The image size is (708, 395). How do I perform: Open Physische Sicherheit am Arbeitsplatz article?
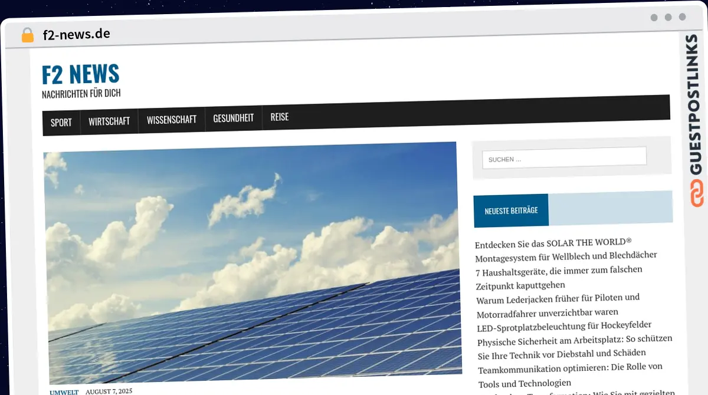click(573, 346)
